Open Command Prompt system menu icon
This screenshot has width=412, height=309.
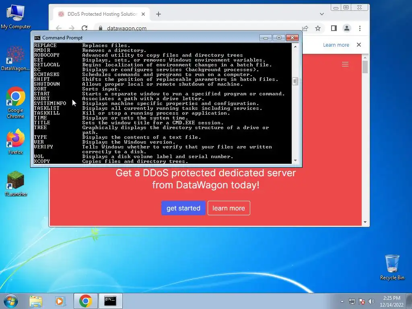pyautogui.click(x=37, y=38)
